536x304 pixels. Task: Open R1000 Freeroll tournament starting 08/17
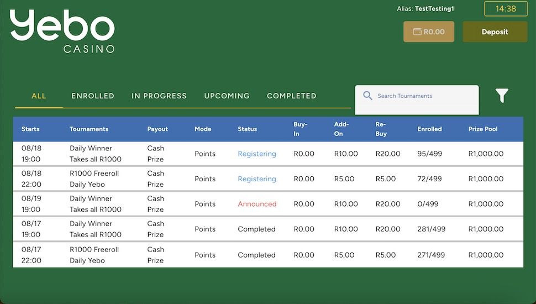tap(94, 255)
